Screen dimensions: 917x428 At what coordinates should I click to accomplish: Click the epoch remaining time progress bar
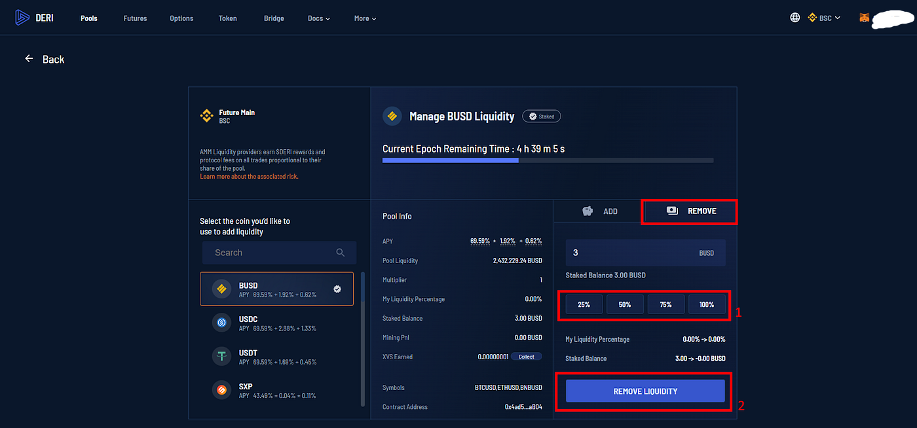(x=548, y=160)
